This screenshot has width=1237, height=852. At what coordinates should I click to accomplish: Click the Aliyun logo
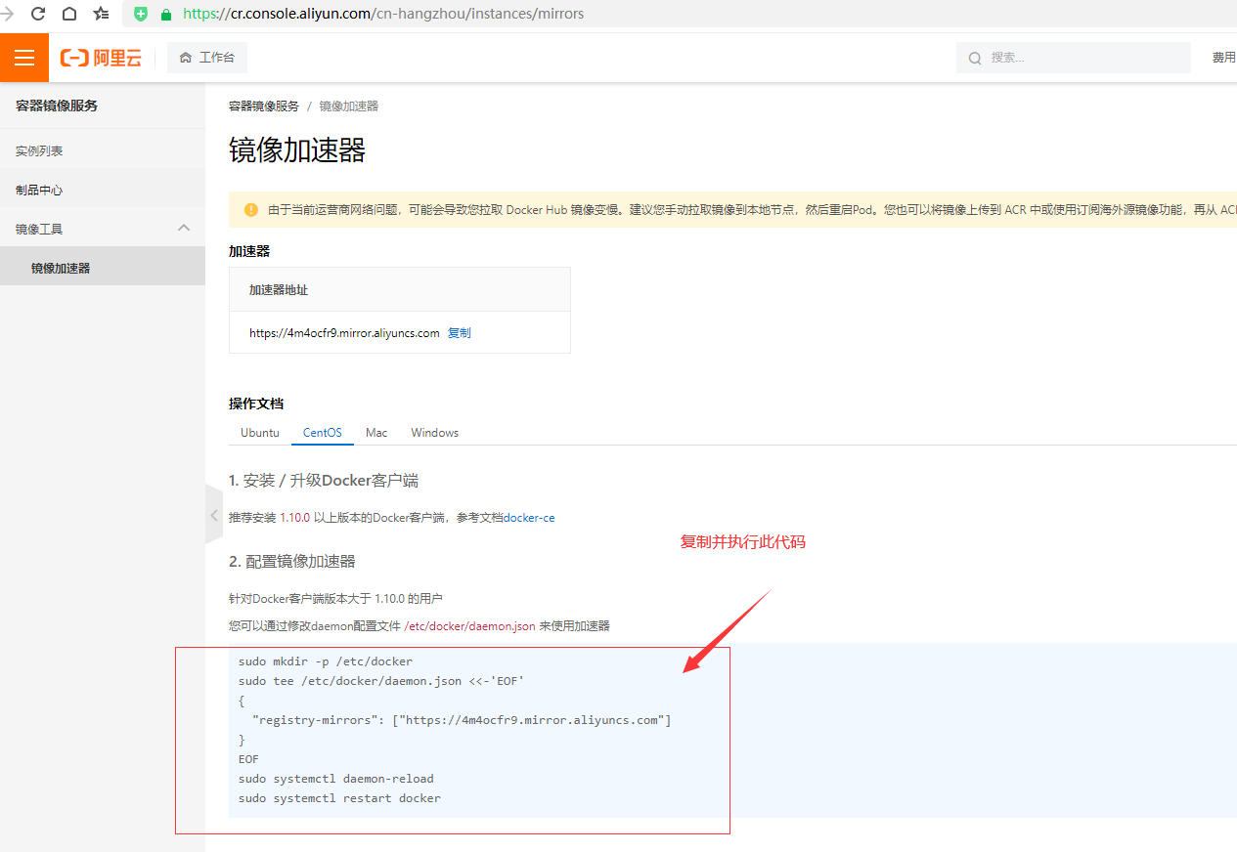click(x=101, y=58)
